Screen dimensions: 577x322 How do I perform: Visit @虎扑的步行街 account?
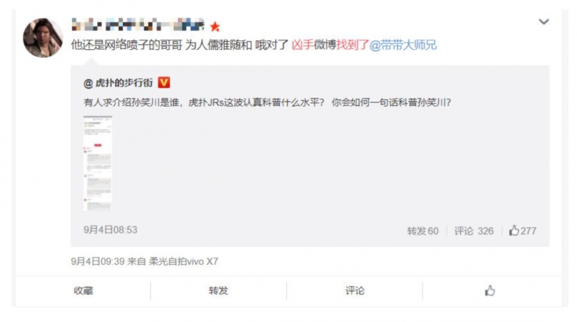(118, 84)
